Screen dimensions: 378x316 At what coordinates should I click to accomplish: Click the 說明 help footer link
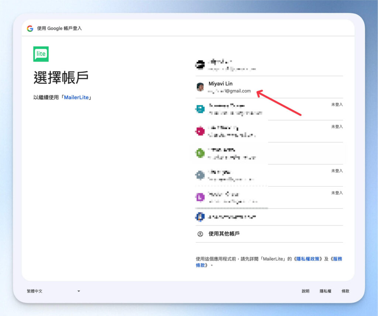[305, 291]
